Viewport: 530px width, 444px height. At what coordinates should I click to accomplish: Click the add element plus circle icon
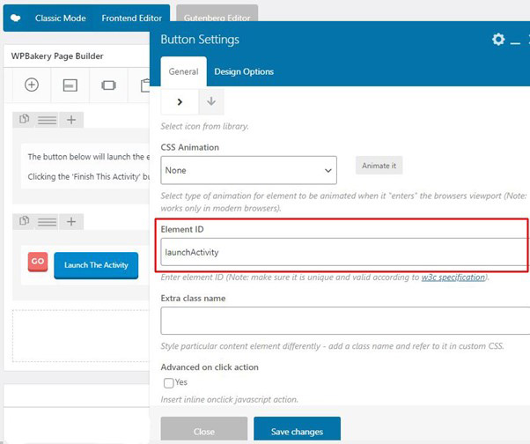tap(32, 85)
